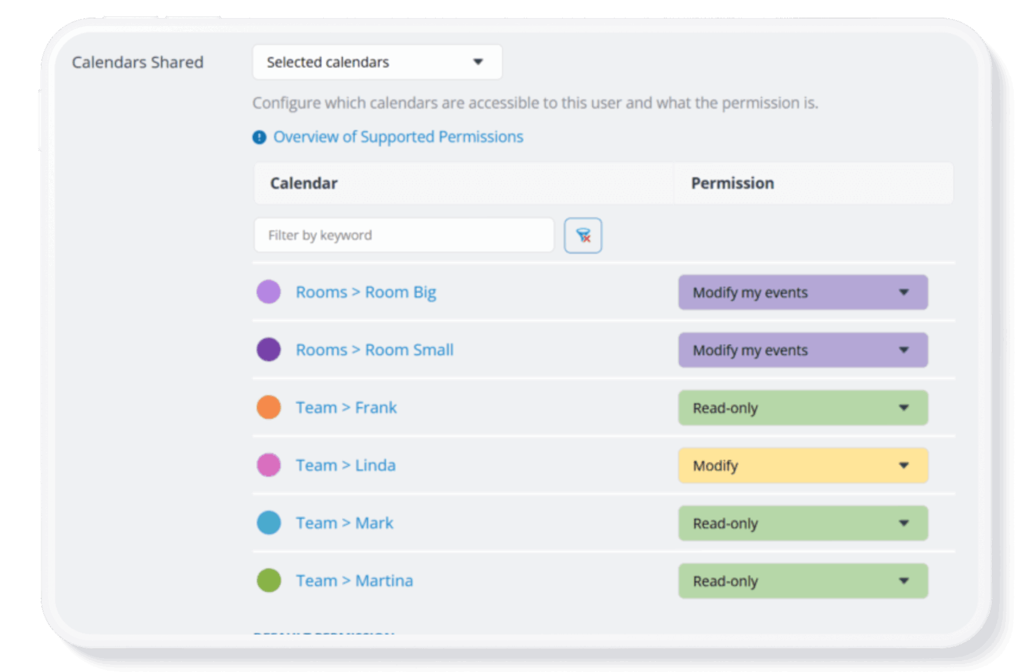Expand Martina's Read-only permission dropdown
This screenshot has height=672, width=1018.
(x=803, y=581)
